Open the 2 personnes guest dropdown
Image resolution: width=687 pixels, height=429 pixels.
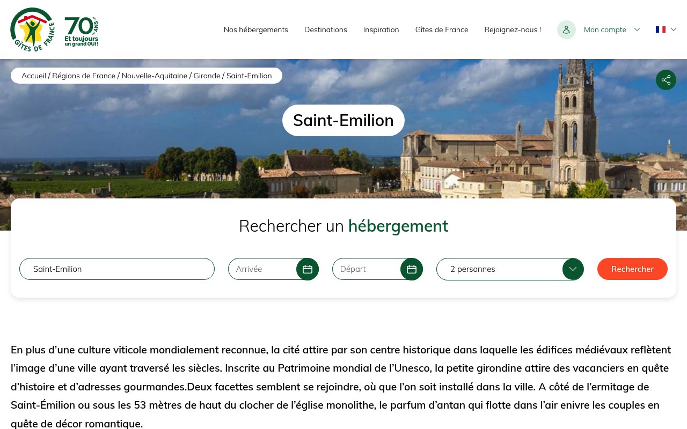pyautogui.click(x=510, y=269)
